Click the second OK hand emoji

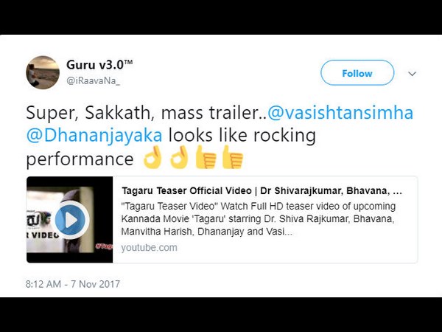(179, 157)
